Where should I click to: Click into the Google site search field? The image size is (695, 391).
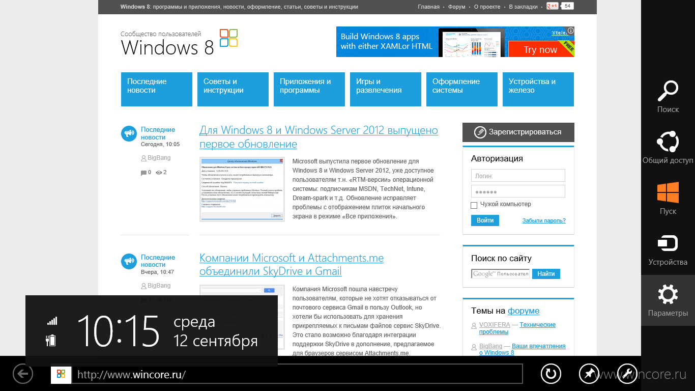[501, 274]
